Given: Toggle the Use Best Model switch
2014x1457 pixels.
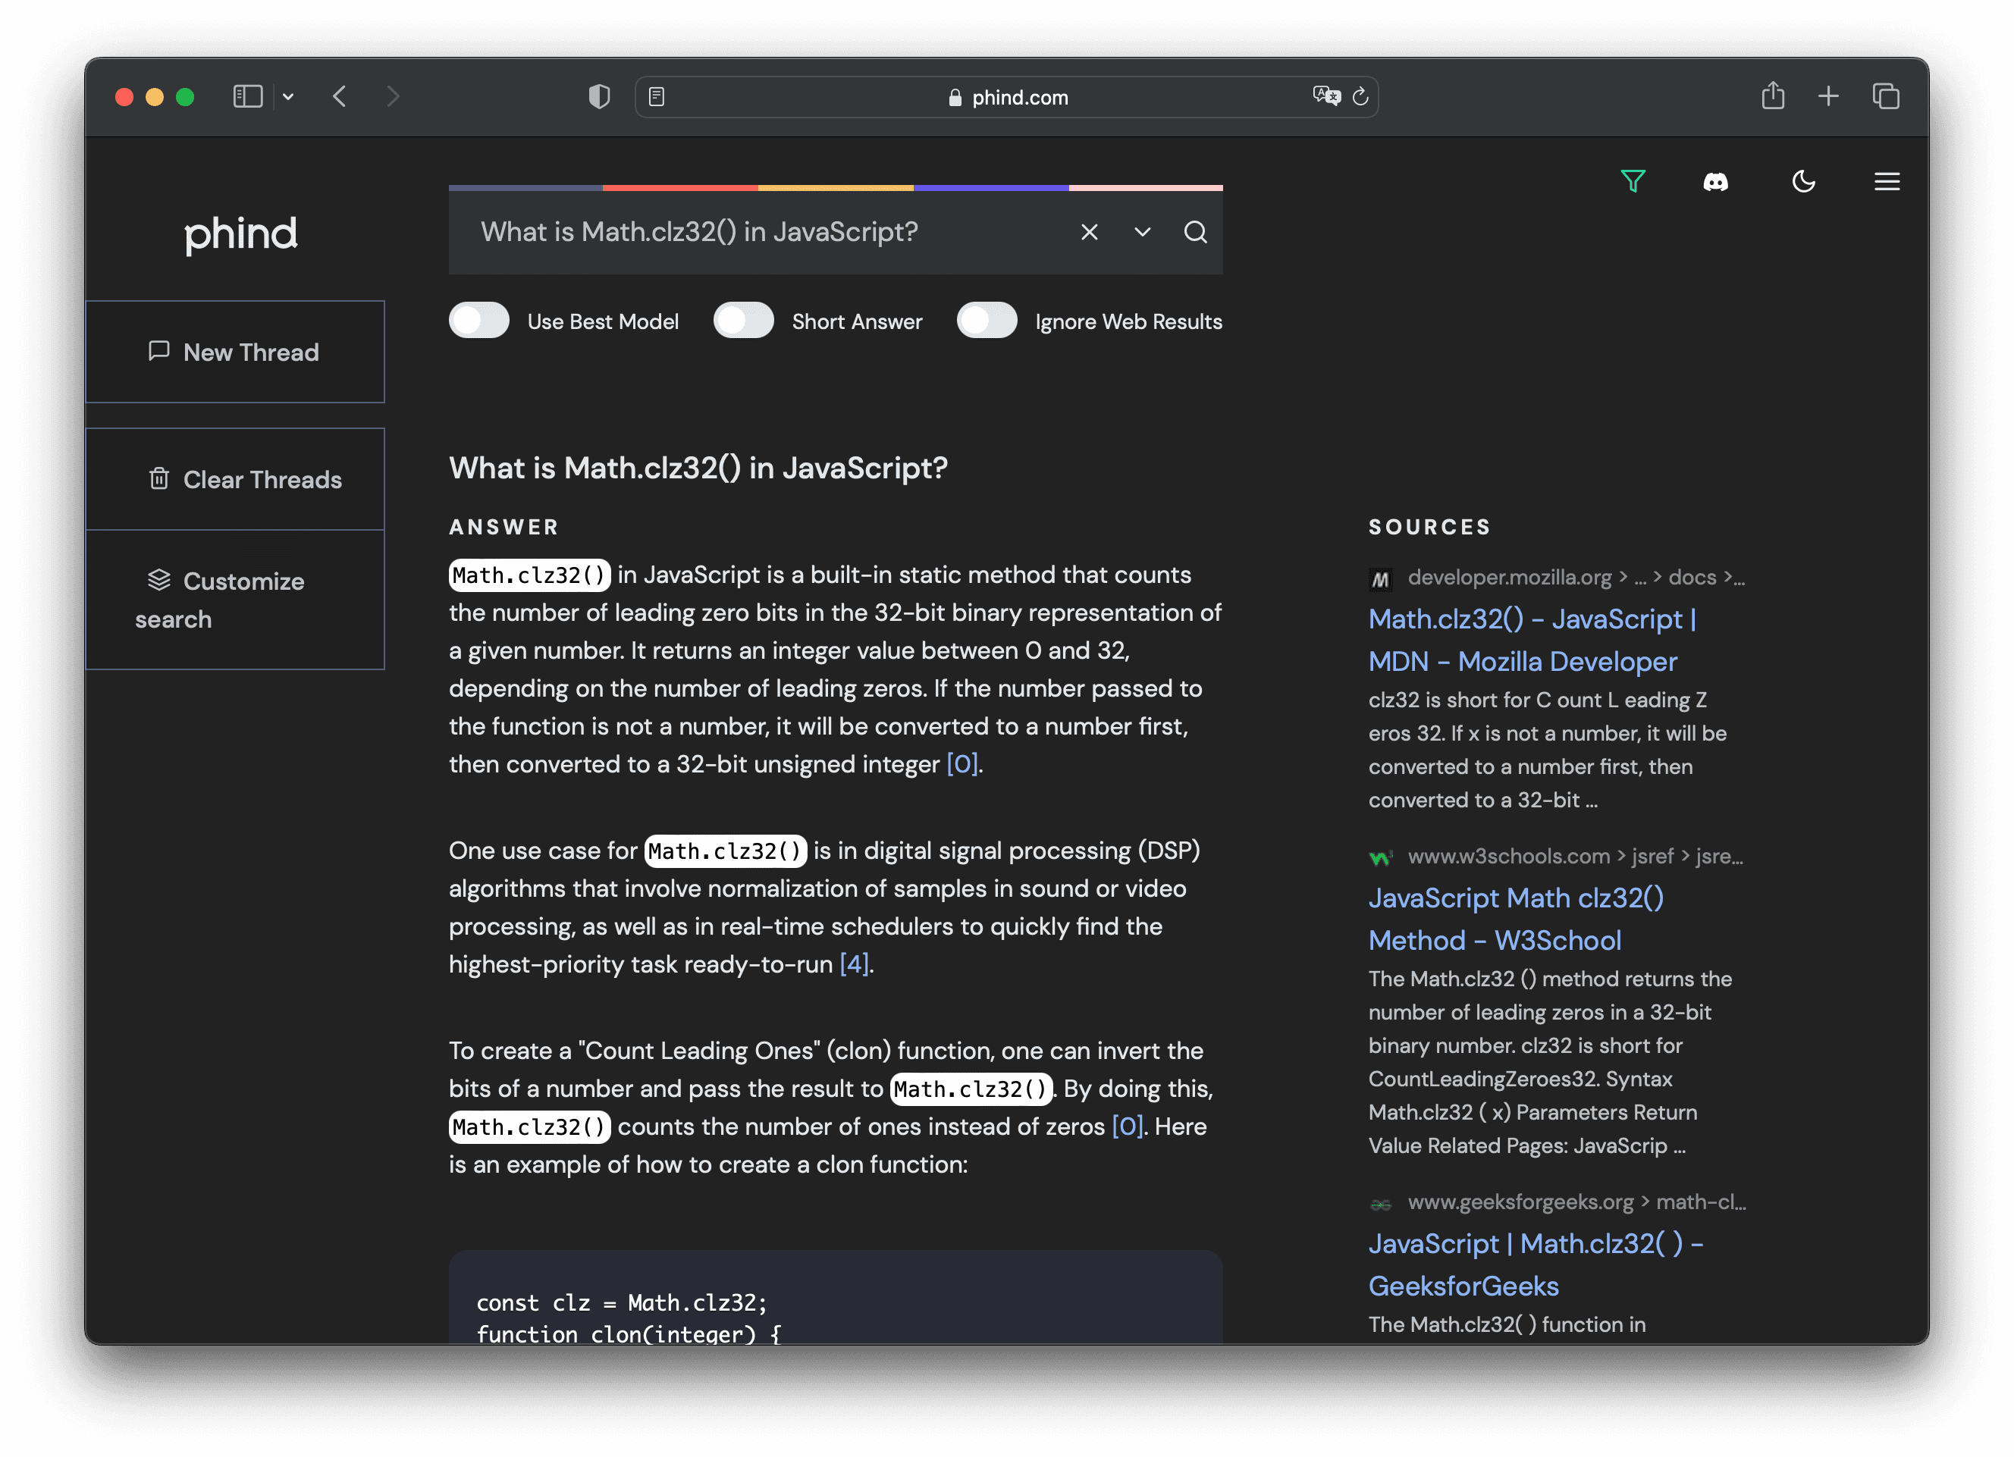Looking at the screenshot, I should pos(479,321).
